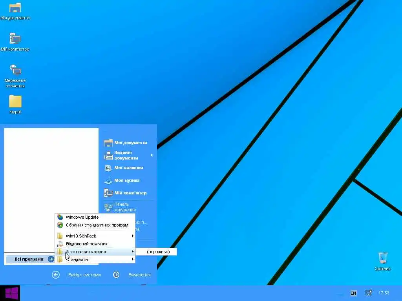This screenshot has height=301, width=402.
Task: Open the Автозавантаження menu entry
Action: click(x=95, y=252)
